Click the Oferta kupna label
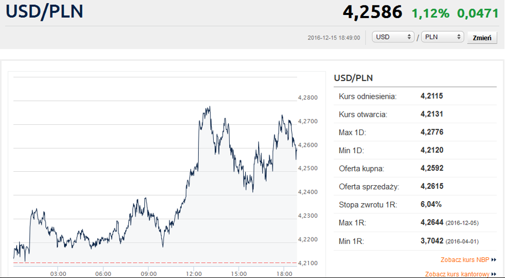 [361, 169]
